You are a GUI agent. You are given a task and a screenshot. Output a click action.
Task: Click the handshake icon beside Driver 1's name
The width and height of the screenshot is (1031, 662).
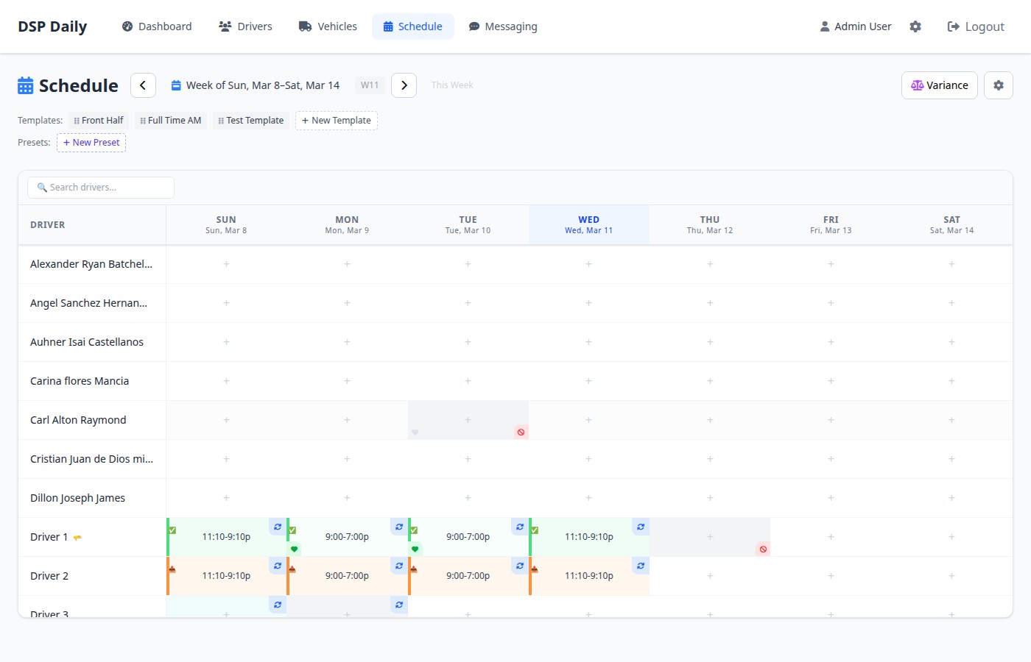(x=77, y=538)
